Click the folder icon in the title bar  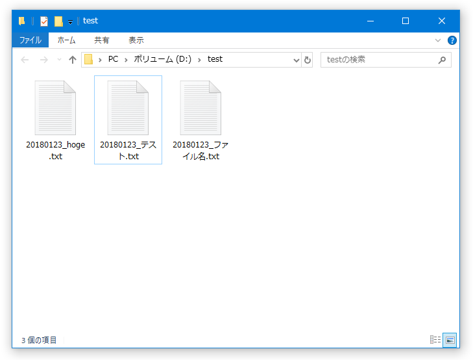21,21
